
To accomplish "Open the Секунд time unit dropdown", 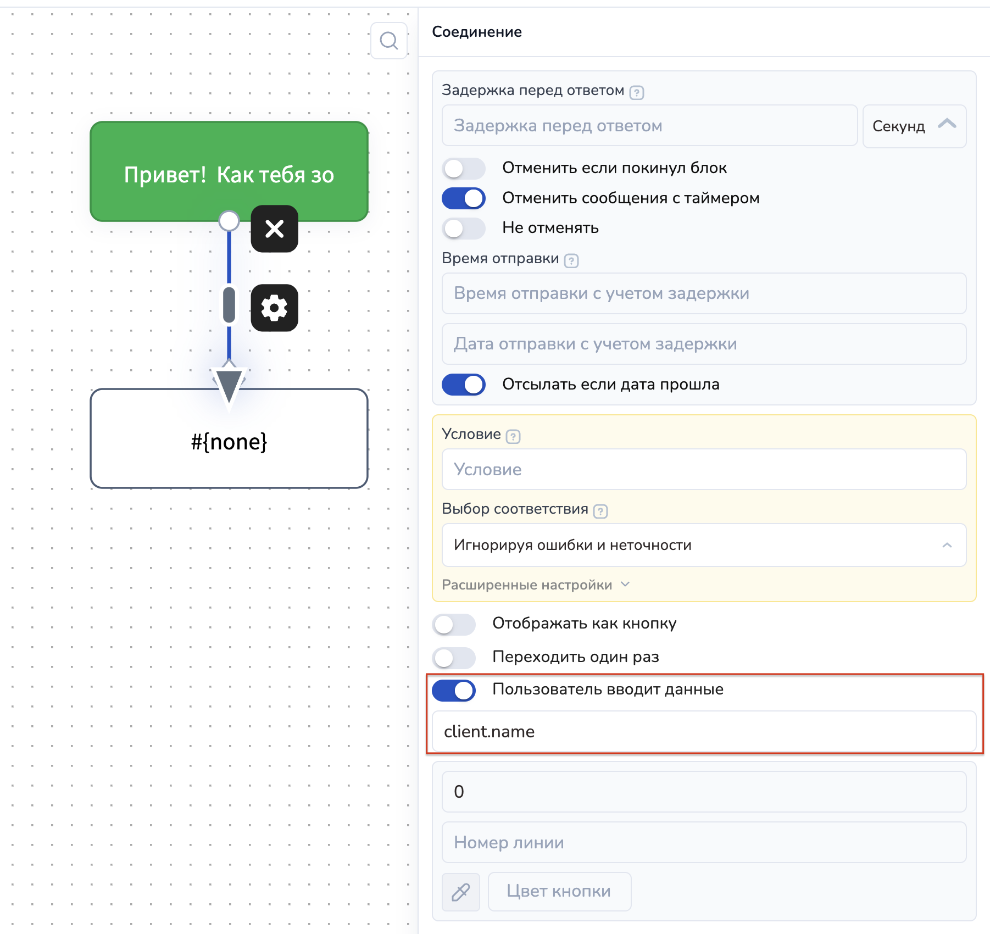I will tap(914, 126).
